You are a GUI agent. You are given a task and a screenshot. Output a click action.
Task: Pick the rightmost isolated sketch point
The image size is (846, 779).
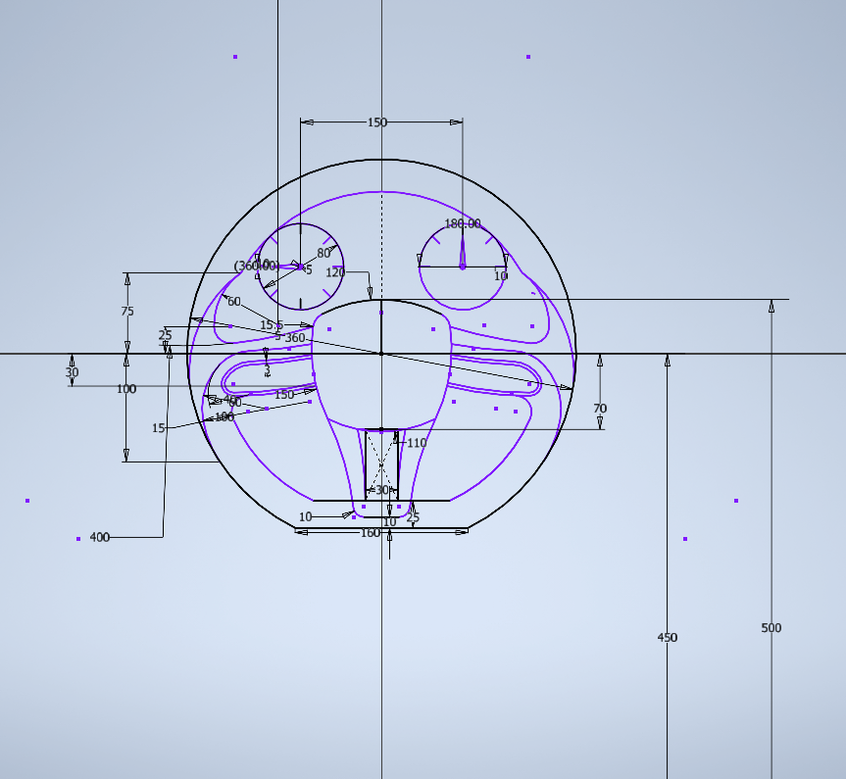point(736,501)
